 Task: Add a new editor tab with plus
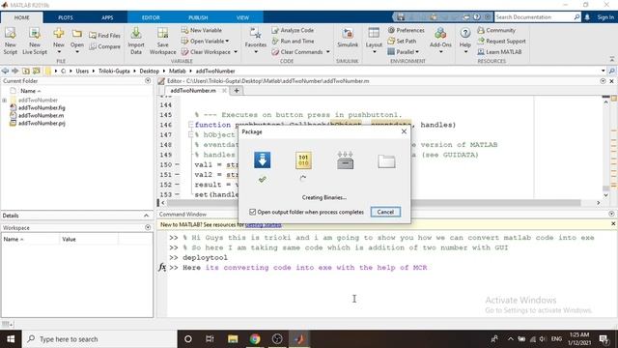click(237, 90)
